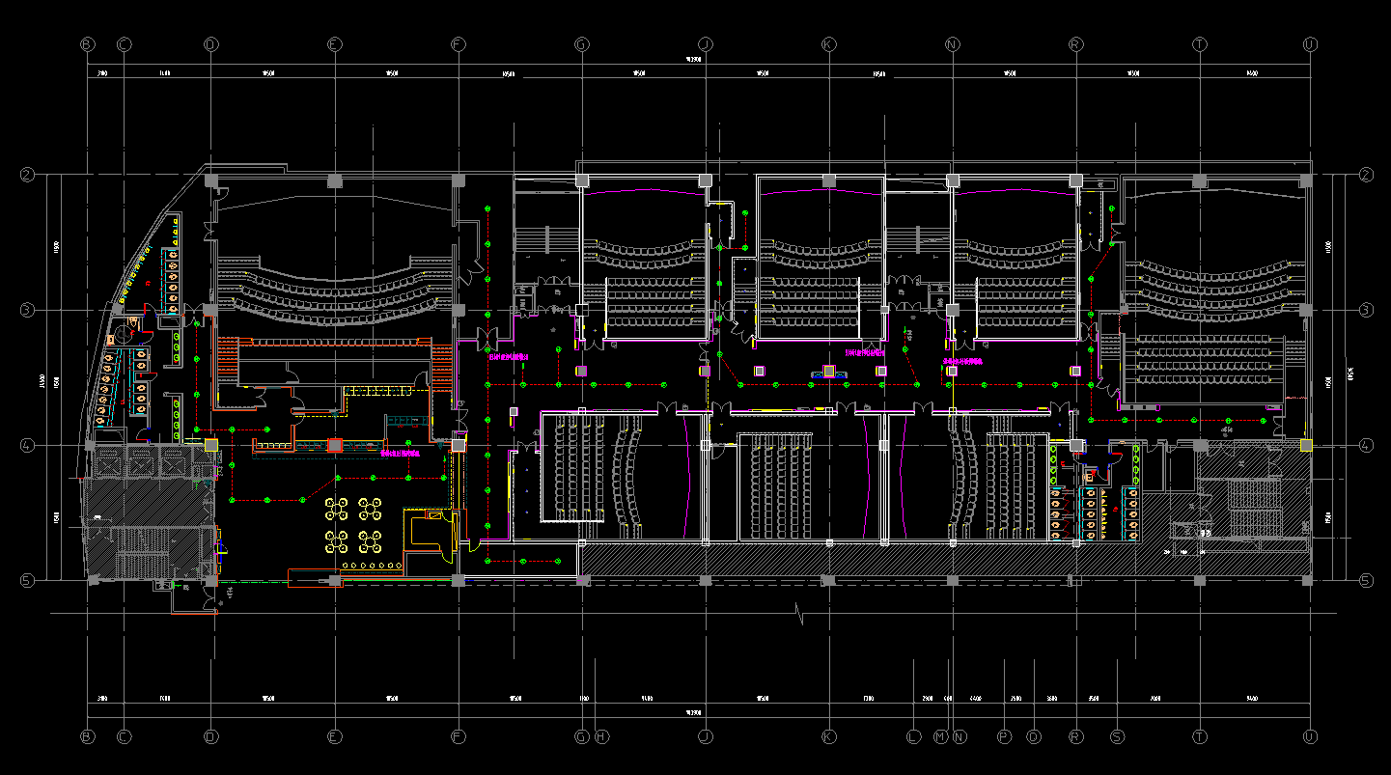Image resolution: width=1391 pixels, height=775 pixels.
Task: Select grid bubble L on the bottom axis row
Action: (913, 737)
